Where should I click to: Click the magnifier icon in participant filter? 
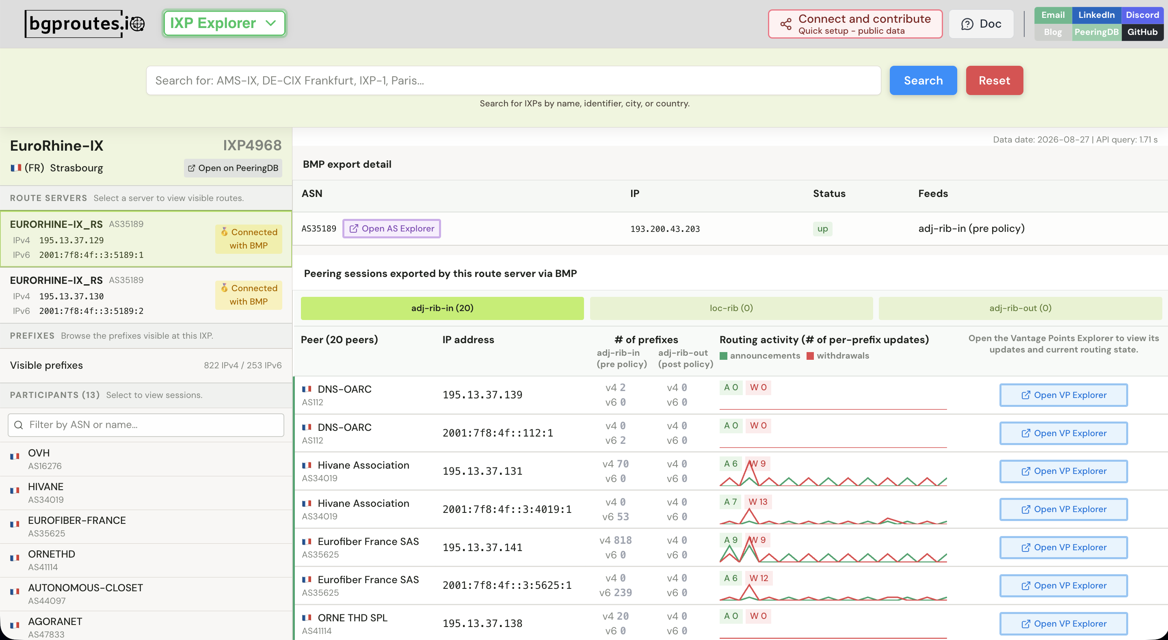pyautogui.click(x=19, y=425)
